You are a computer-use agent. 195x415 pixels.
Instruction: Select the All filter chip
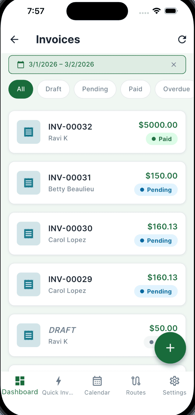click(x=21, y=89)
